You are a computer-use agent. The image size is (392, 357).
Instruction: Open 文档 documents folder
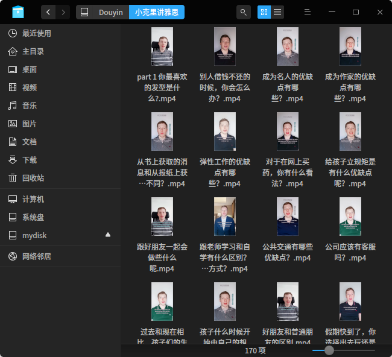pyautogui.click(x=60, y=142)
